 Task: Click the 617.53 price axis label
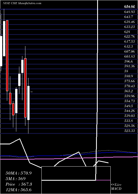[129, 42]
